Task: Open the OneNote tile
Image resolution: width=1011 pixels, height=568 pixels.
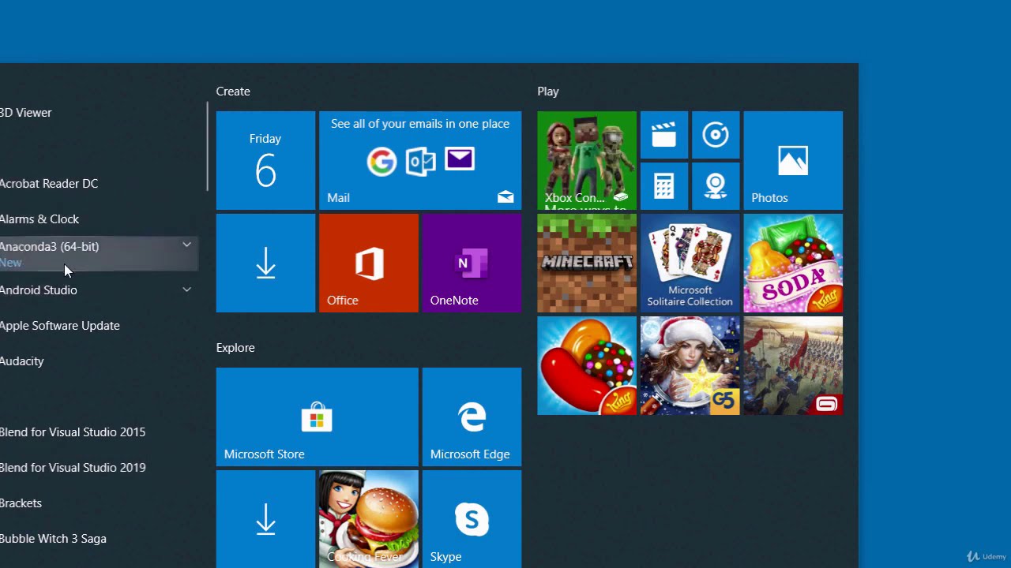Action: (472, 263)
